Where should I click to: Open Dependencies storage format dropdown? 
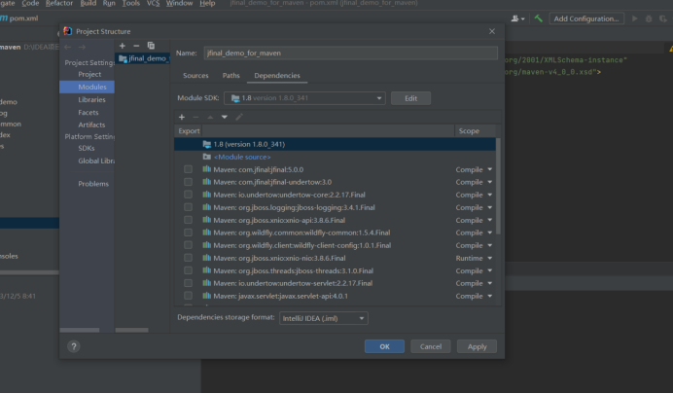pos(323,318)
